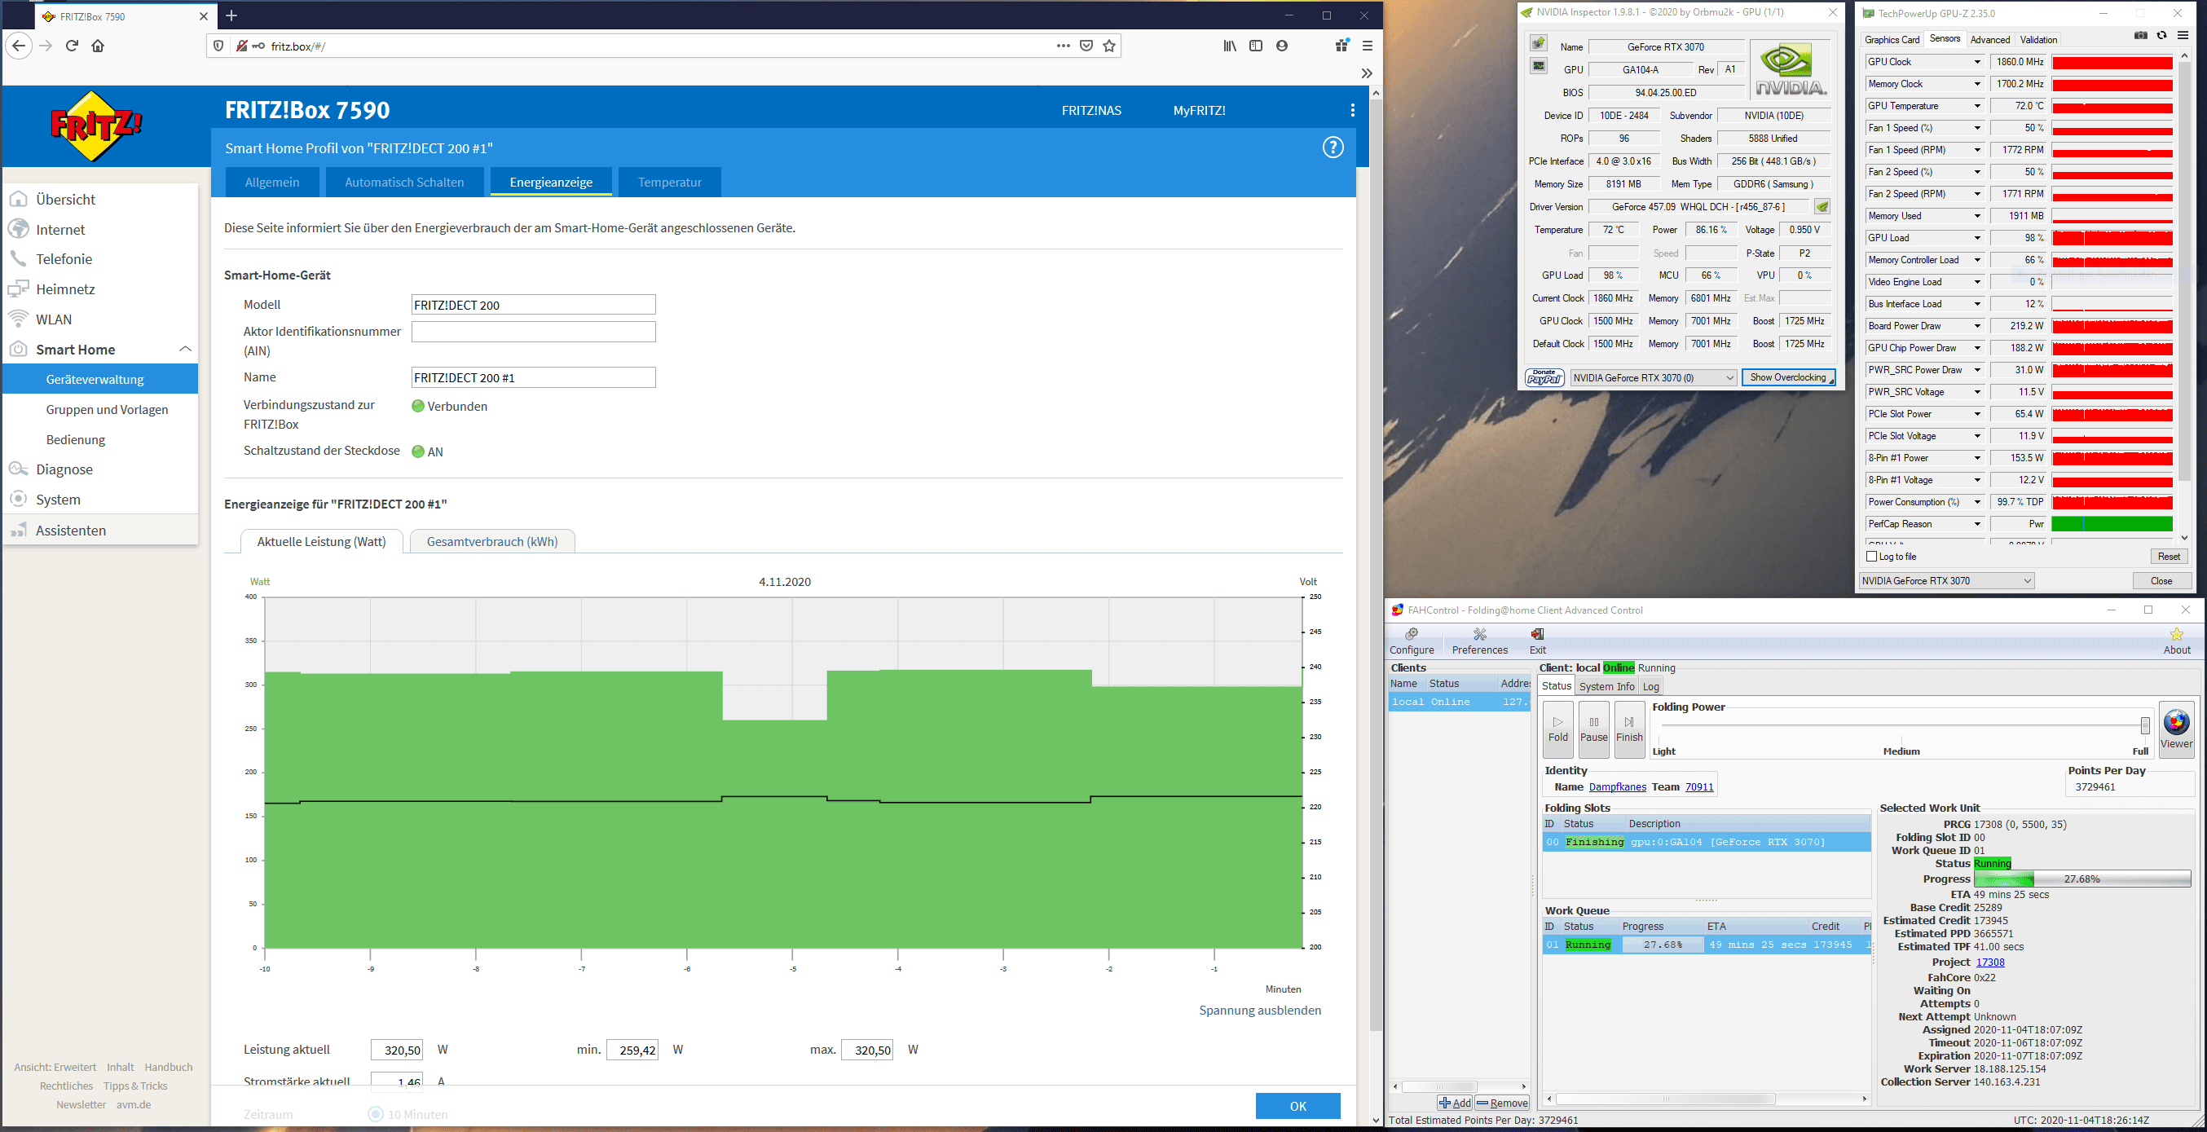
Task: Open Dampfkanes identity name link
Action: (x=1618, y=786)
